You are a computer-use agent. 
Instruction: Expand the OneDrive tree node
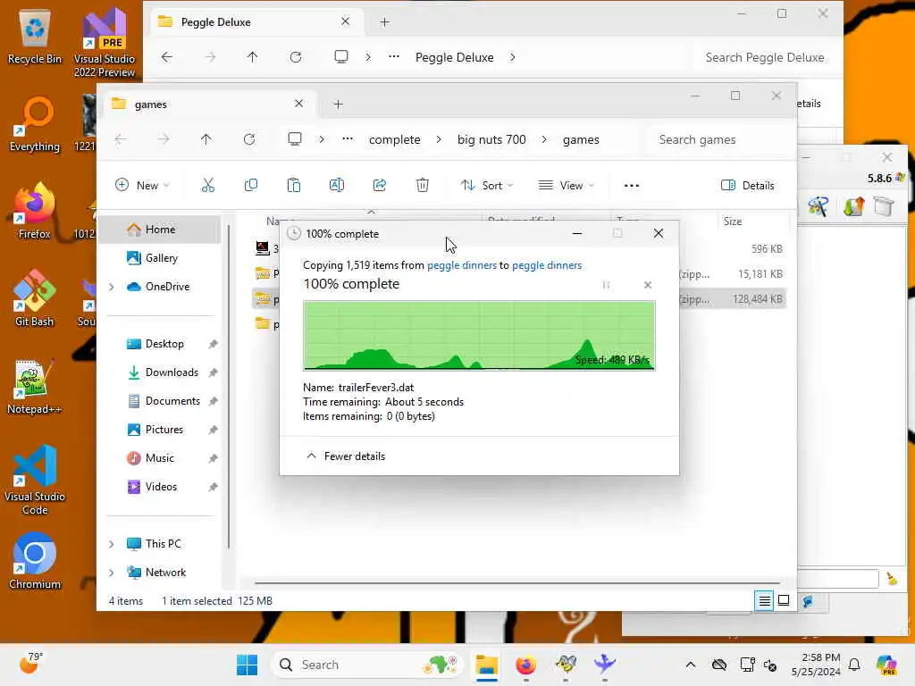(112, 287)
